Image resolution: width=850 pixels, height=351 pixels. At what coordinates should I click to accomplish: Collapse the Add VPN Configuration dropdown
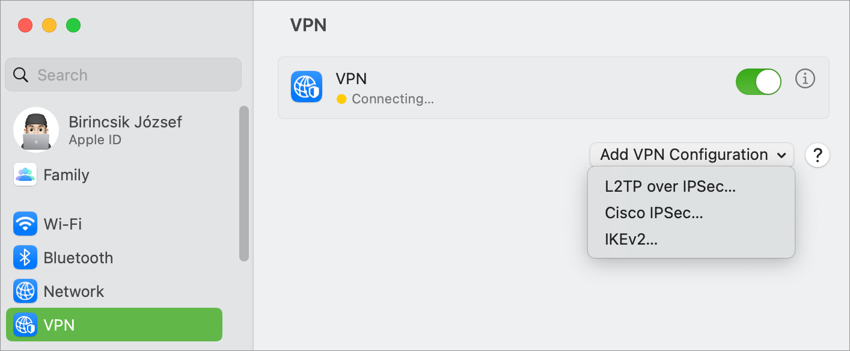tap(692, 154)
